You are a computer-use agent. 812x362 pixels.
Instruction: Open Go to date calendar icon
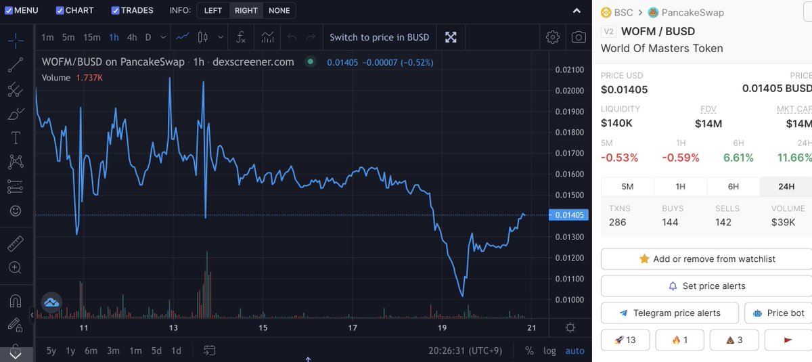[x=210, y=350]
